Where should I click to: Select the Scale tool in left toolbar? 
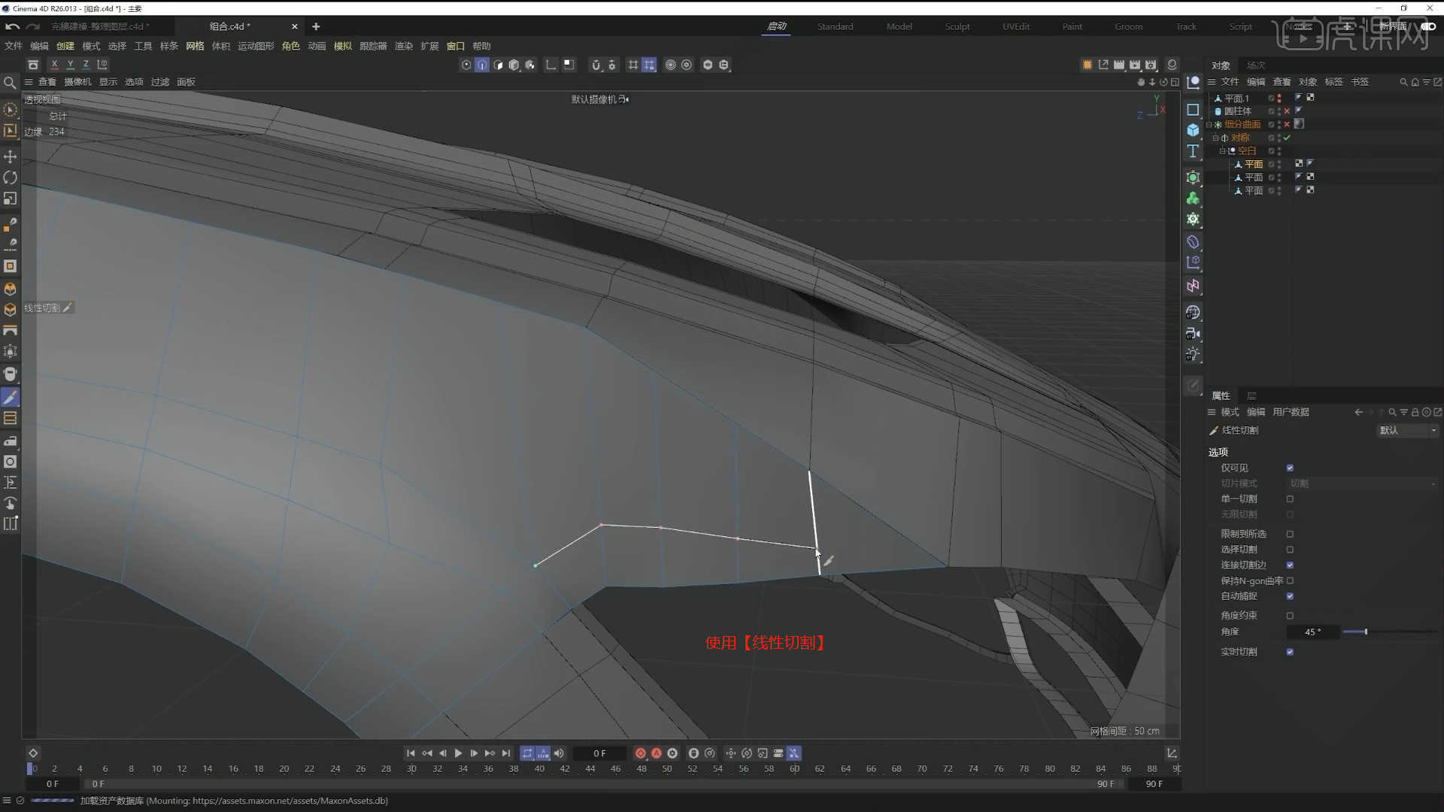coord(11,198)
